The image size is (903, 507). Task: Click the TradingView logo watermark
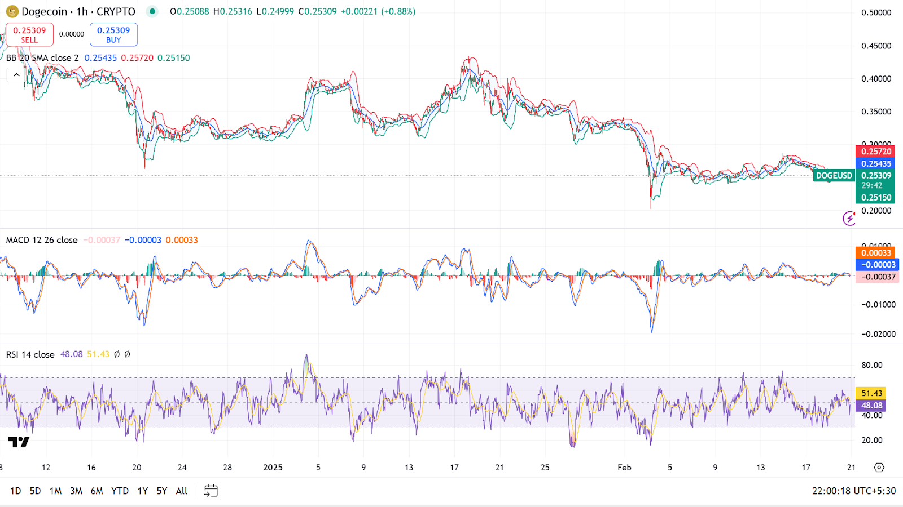(x=19, y=442)
